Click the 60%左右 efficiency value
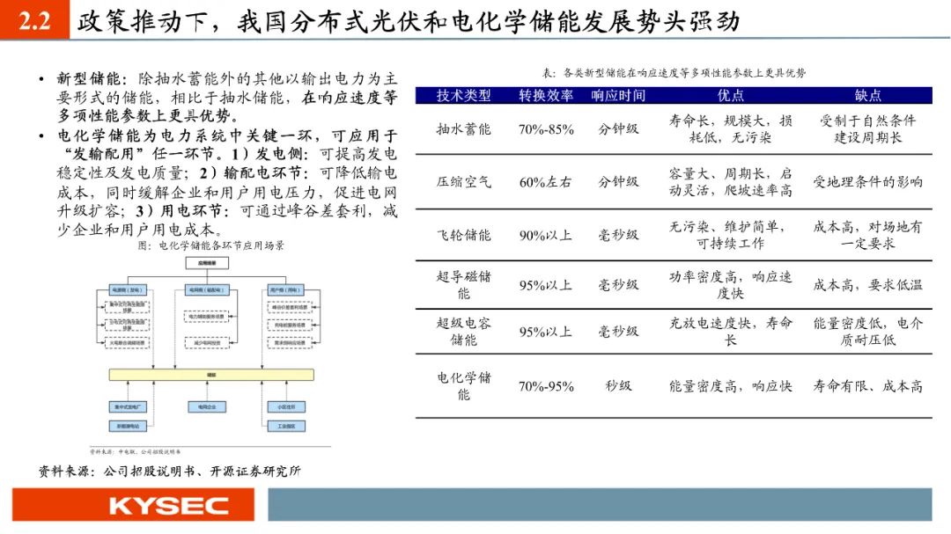951x534 pixels. 546,182
